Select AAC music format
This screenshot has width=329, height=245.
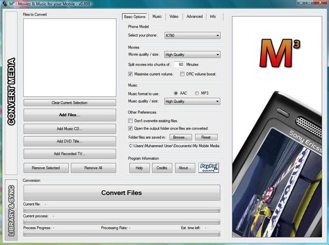tap(176, 93)
